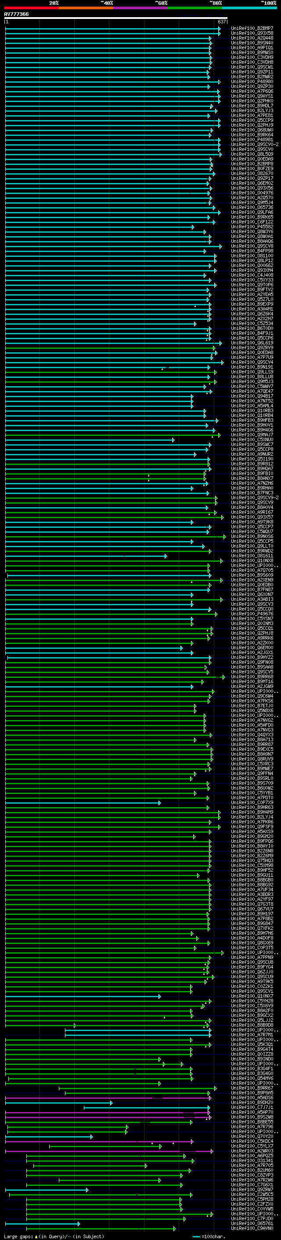Click the UniRef100_B9RR68 label
This screenshot has width=281, height=1240.
252,677
